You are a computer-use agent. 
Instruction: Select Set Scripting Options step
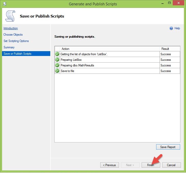tap(16, 41)
